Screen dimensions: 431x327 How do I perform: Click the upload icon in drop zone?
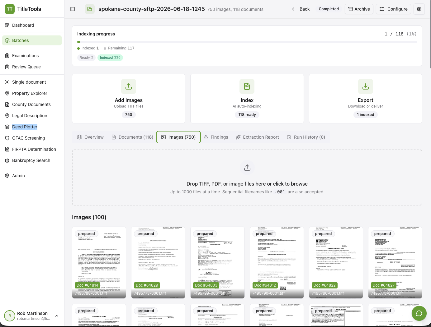click(x=247, y=168)
